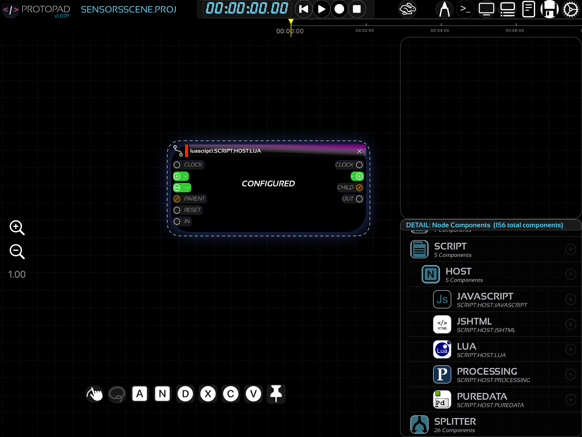This screenshot has height=437, width=582.
Task: Expand the SPLITTER components category
Action: point(455,424)
